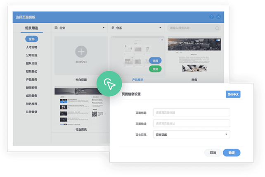Click the green cursor circle icon
The image size is (265, 177).
pyautogui.click(x=109, y=83)
